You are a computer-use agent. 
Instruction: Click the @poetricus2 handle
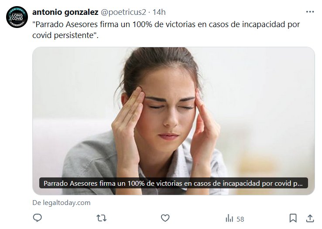[x=123, y=12]
